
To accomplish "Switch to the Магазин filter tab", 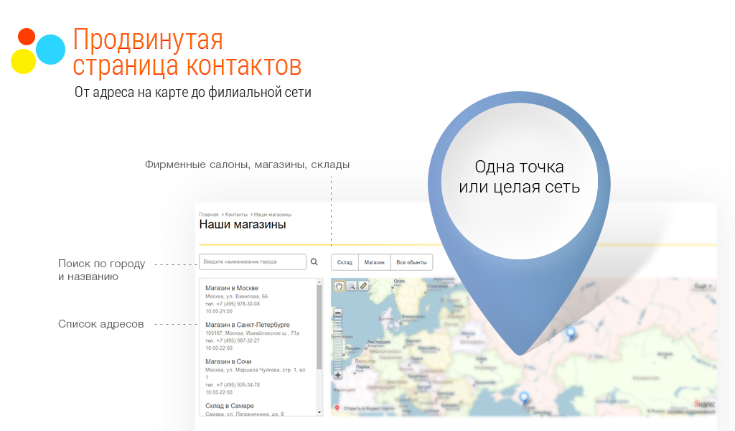I will tap(374, 262).
